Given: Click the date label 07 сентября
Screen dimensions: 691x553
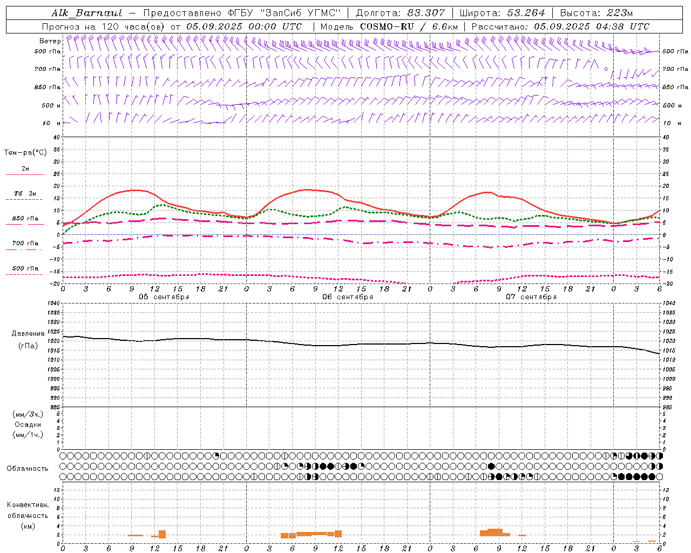Looking at the screenshot, I should pos(531,297).
